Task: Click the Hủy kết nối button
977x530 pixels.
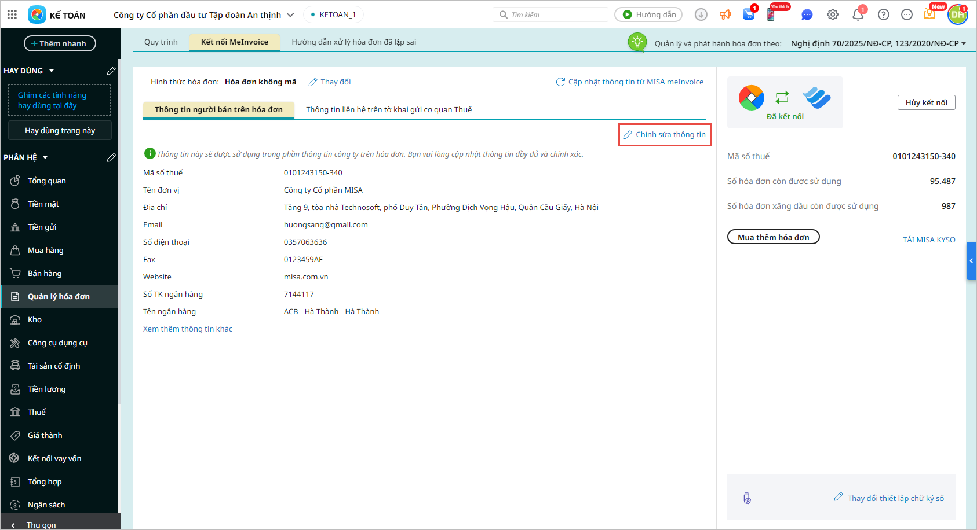Action: click(x=926, y=102)
